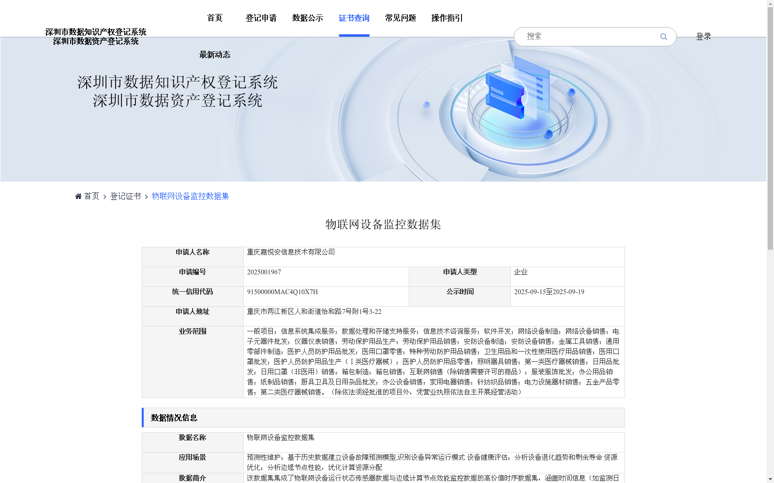Click the banner title 深圳市数据知识产权登记系统

pyautogui.click(x=178, y=82)
